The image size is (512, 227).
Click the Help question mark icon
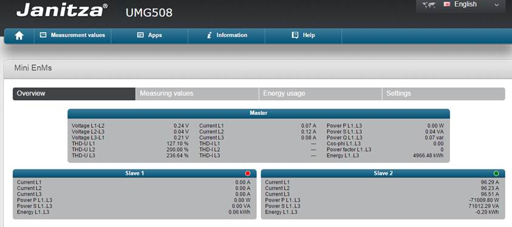295,35
